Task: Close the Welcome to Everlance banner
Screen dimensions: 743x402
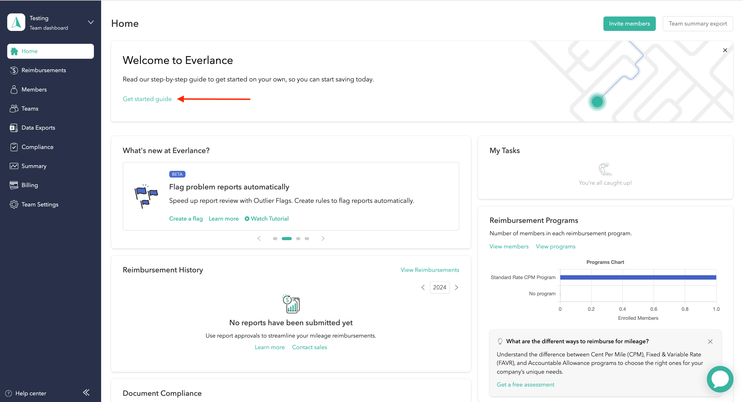Action: 725,51
